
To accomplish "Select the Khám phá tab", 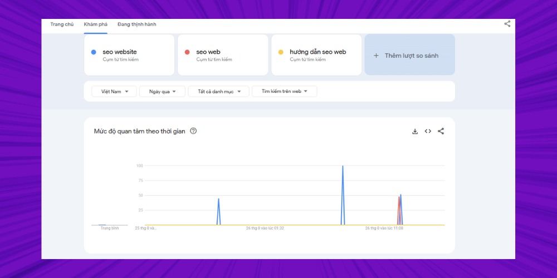I will pos(96,24).
